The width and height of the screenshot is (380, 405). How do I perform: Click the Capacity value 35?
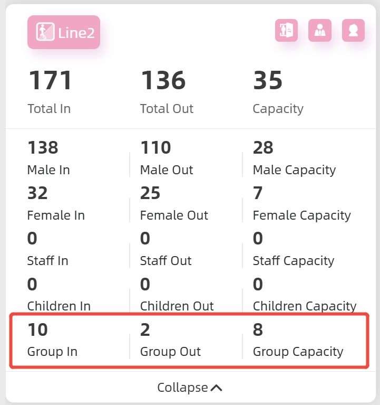pyautogui.click(x=268, y=81)
